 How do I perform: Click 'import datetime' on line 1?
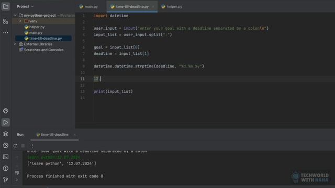[x=111, y=16]
